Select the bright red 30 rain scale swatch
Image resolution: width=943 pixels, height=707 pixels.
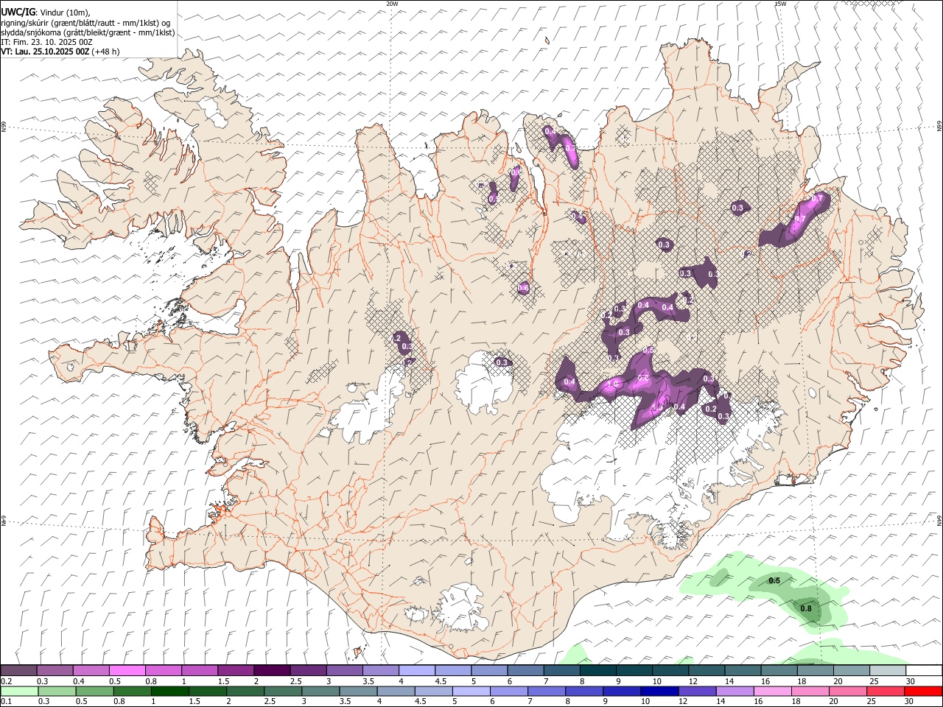923,691
